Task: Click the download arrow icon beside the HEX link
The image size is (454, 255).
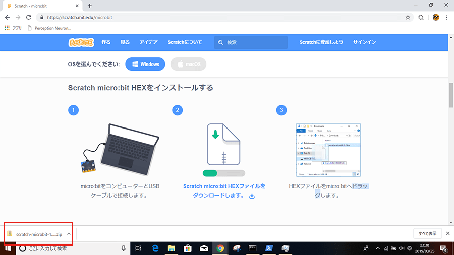Action: tap(252, 196)
